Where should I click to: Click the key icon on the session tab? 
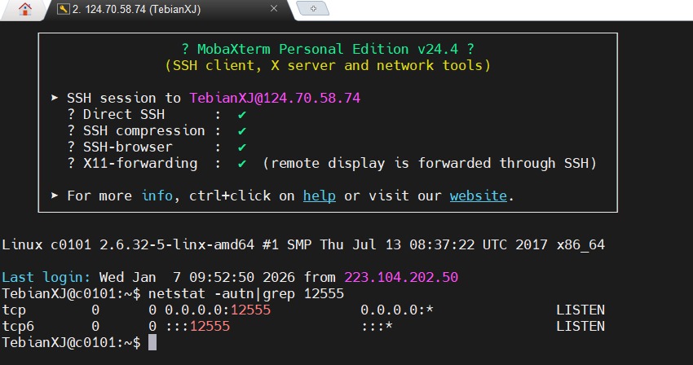pyautogui.click(x=62, y=10)
